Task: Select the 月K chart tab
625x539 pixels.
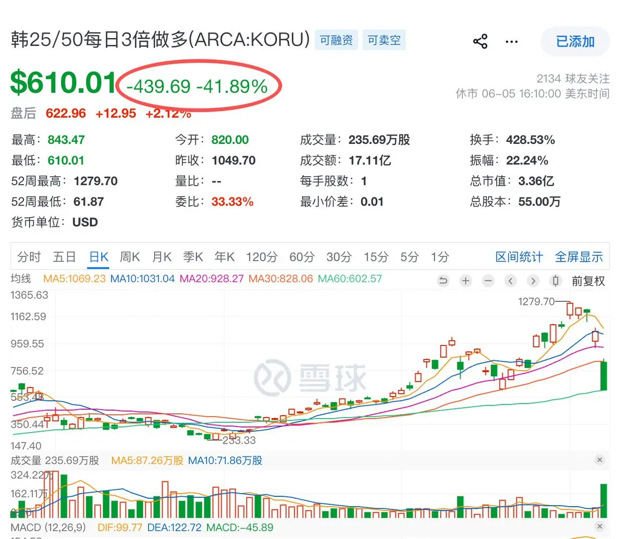Action: point(162,257)
